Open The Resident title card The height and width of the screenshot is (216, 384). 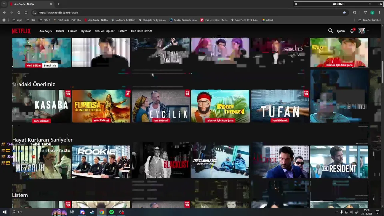(x=339, y=162)
